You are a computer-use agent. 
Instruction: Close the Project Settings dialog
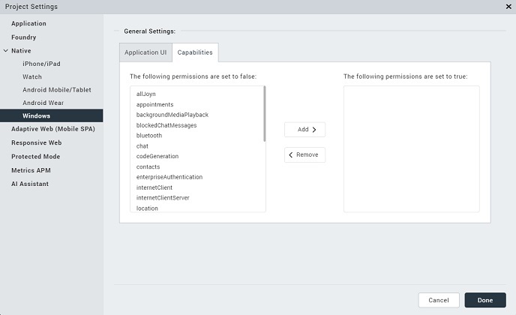pos(508,7)
